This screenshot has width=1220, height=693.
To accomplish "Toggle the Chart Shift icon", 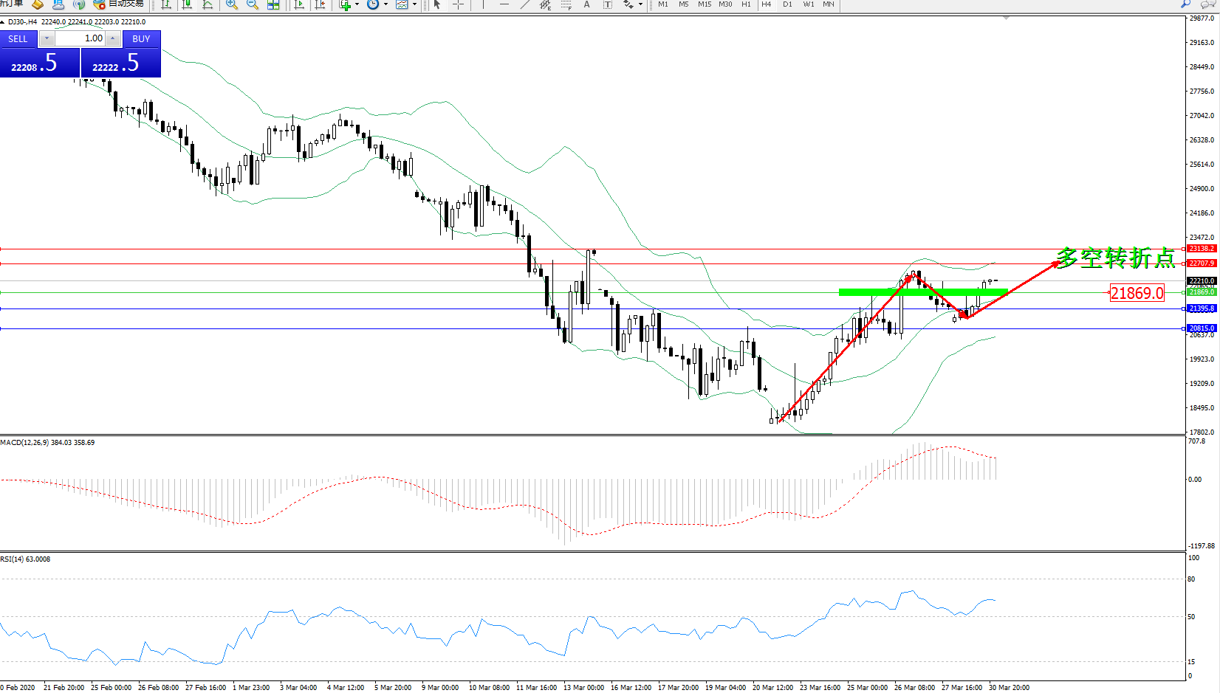I will pos(320,4).
